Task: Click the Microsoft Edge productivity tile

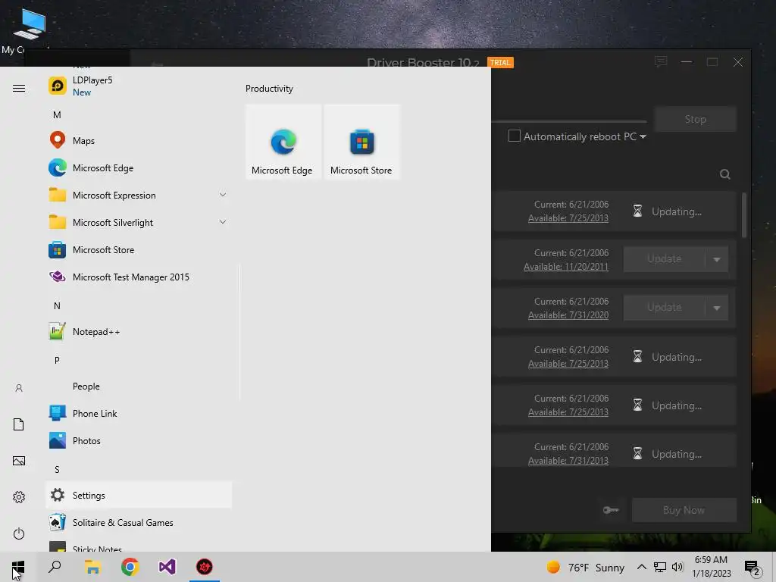Action: tap(283, 142)
